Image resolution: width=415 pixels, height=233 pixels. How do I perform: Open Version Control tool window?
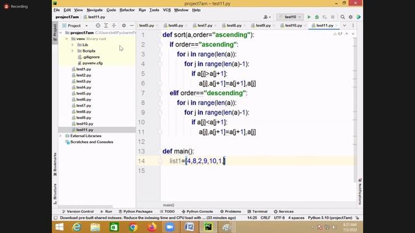click(78, 212)
